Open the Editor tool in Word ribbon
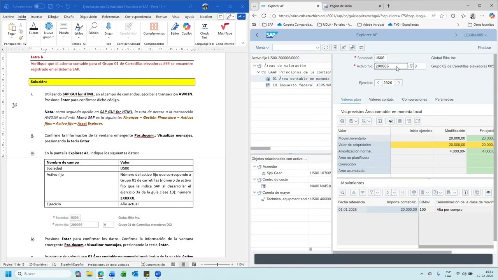498x280 pixels. [175, 29]
